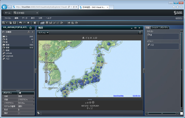Switch to the フィルタ tab
This screenshot has width=185, height=118.
point(155,28)
